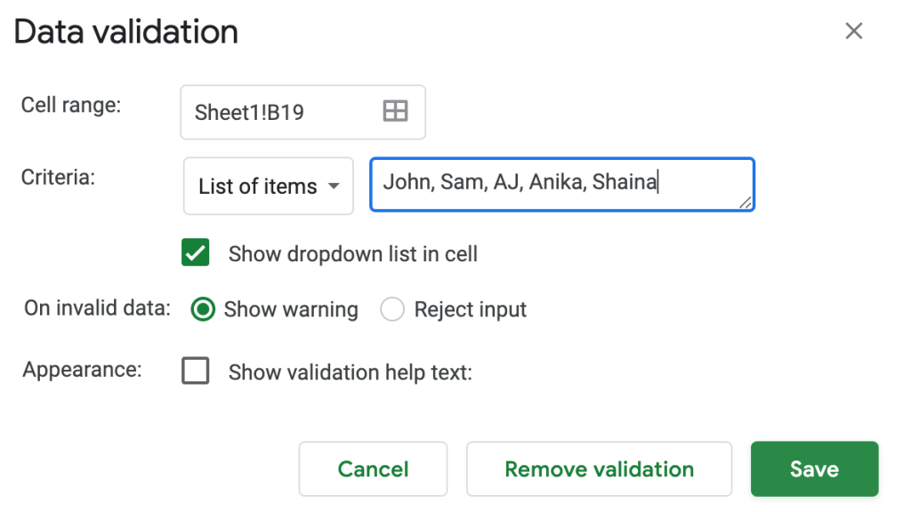
Task: Click the Data validation dialog title
Action: tap(126, 32)
